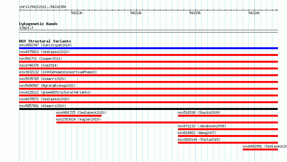Click the red esv2763024 variant bar

(x=167, y=122)
